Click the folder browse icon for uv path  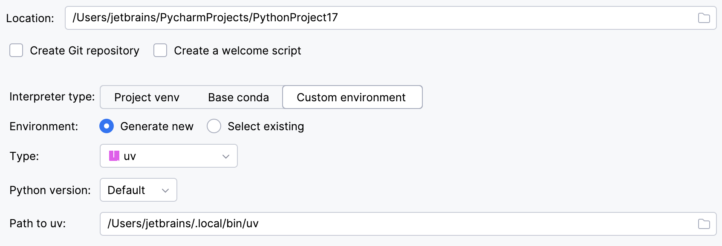click(704, 224)
